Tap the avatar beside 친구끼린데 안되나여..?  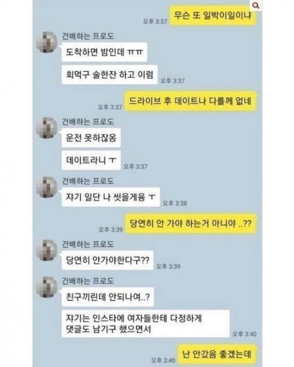click(47, 287)
